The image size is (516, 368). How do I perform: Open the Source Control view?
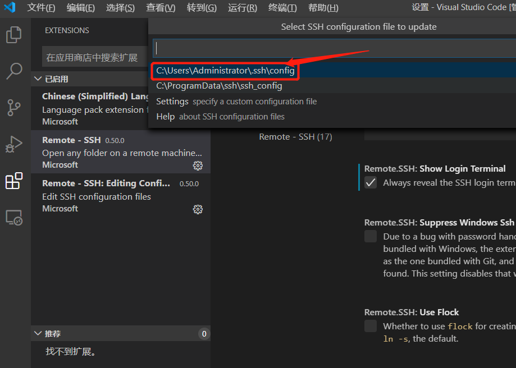[14, 108]
